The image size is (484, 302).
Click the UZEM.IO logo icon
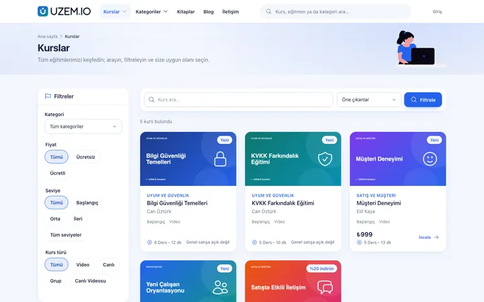click(x=42, y=11)
